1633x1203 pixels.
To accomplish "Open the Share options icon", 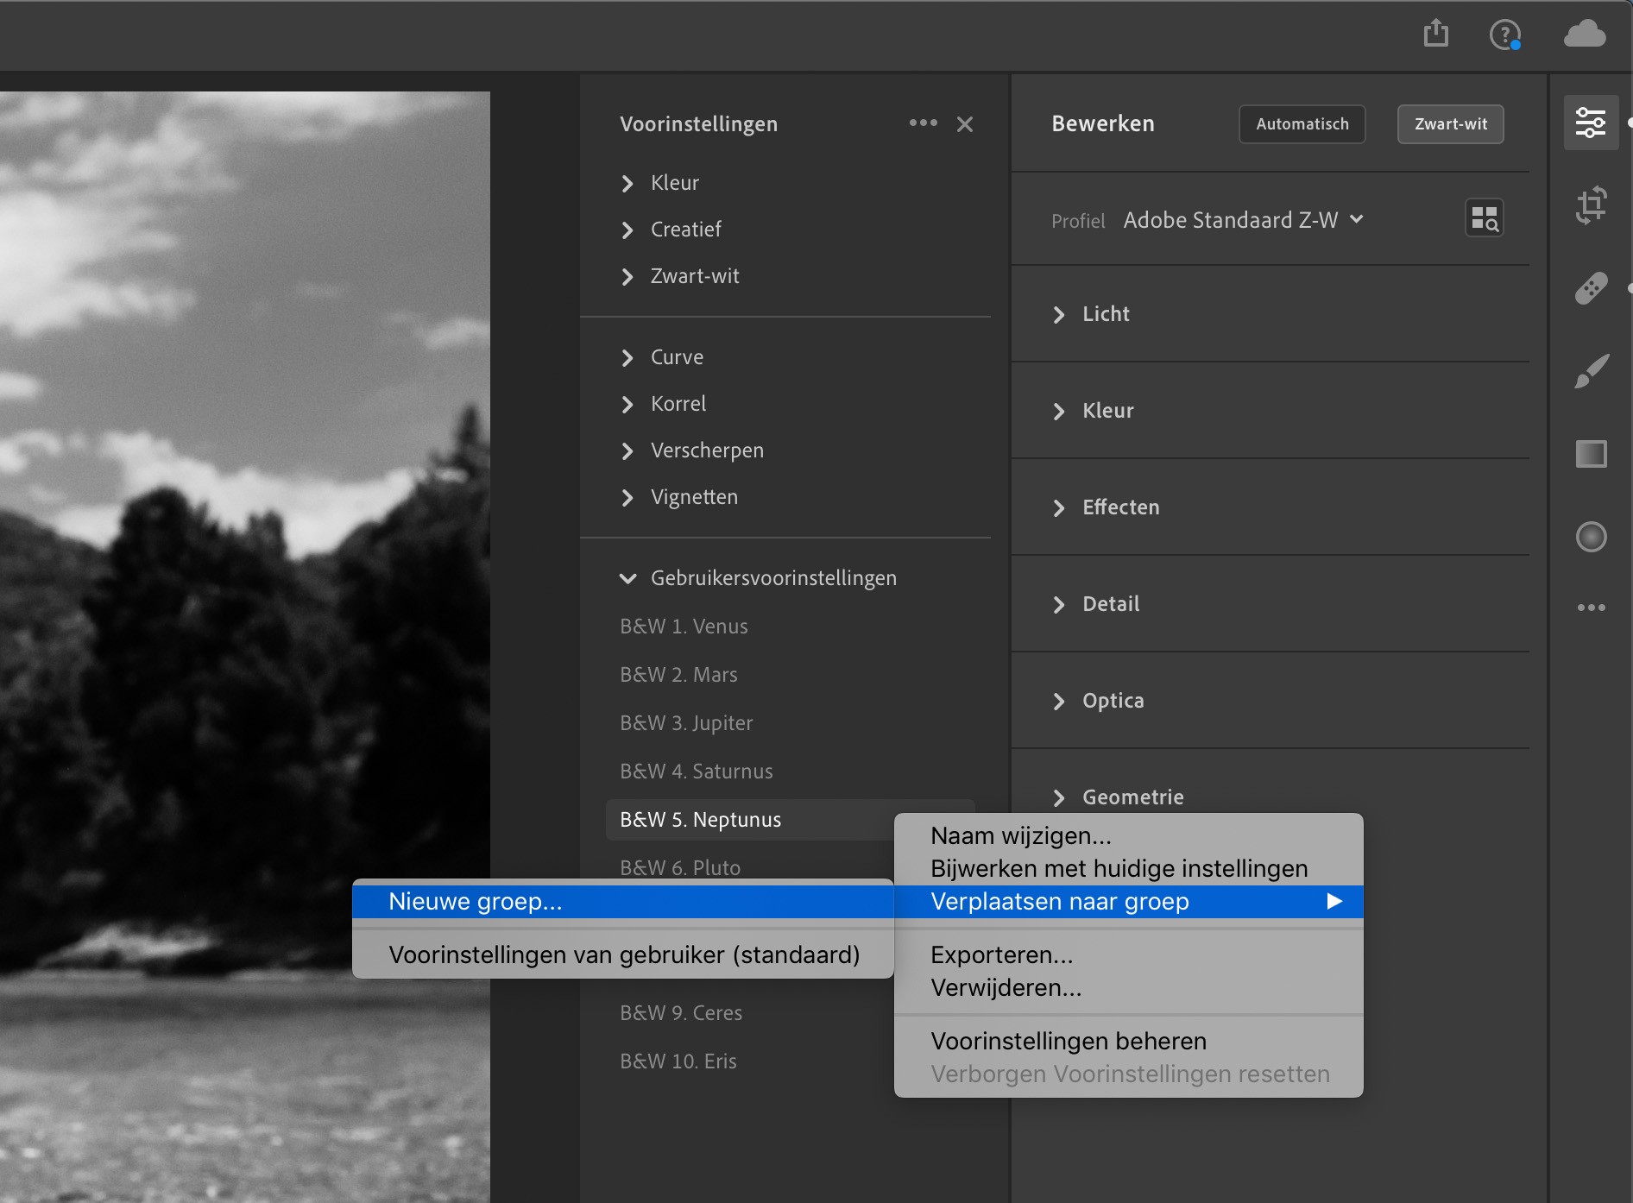I will (x=1436, y=33).
